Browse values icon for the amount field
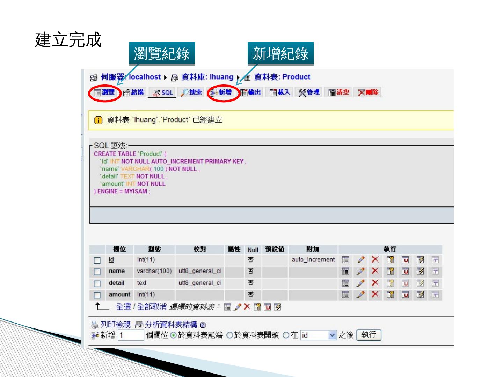503x377 pixels. click(345, 295)
